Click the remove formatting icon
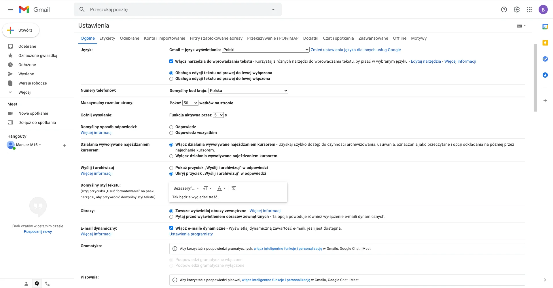553x288 pixels. tap(234, 188)
